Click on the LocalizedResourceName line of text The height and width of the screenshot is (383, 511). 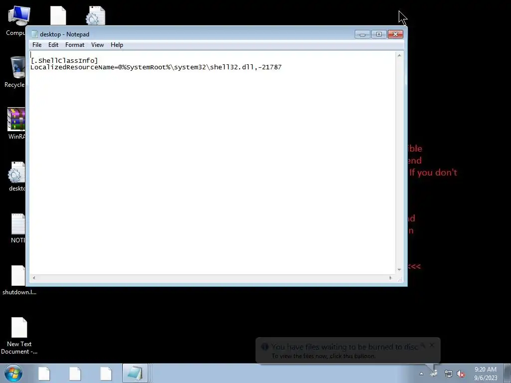156,67
